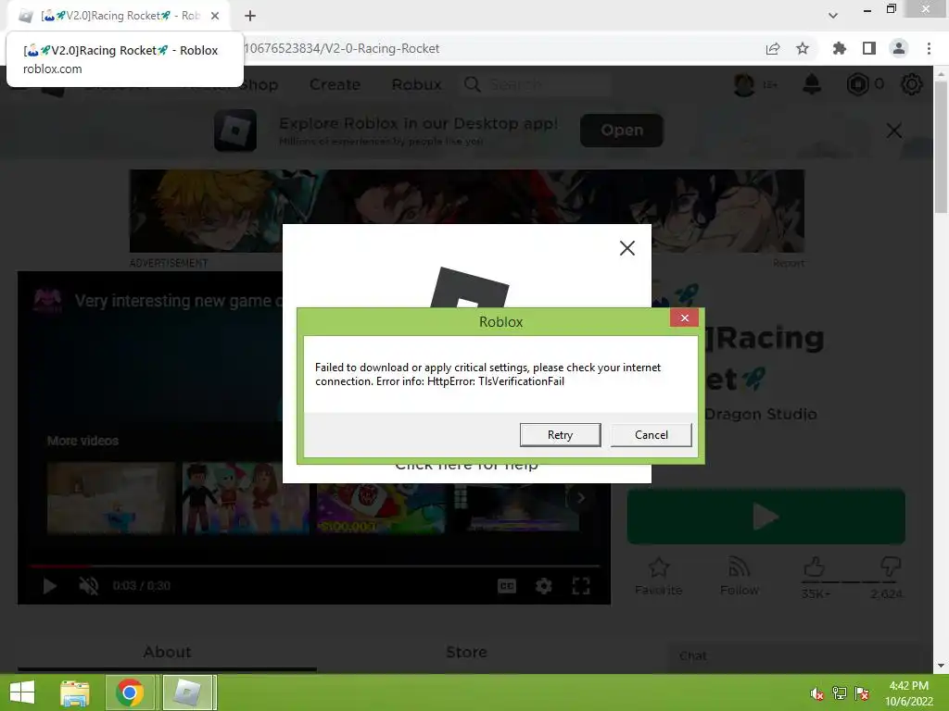This screenshot has width=949, height=711.
Task: Open File Explorer from taskbar
Action: pos(74,692)
